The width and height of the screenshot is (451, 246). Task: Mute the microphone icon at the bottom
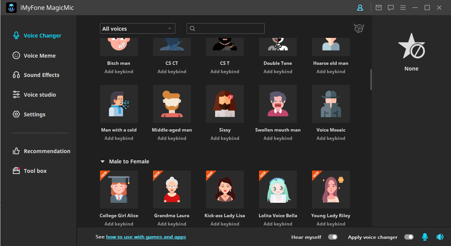424,237
